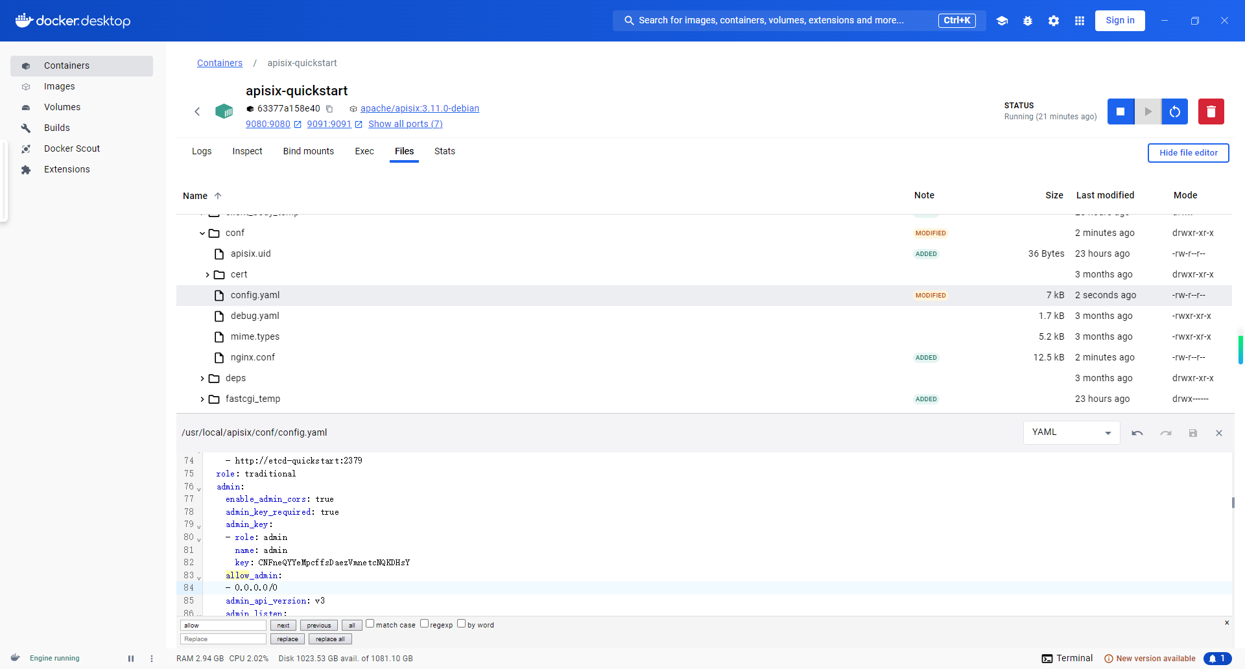The image size is (1245, 669).
Task: Focus the global search bar
Action: pos(799,21)
